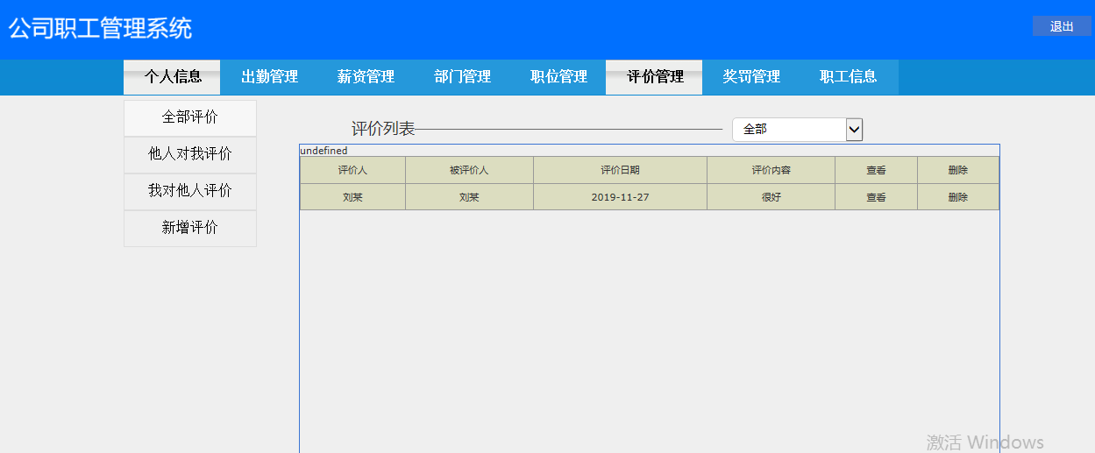This screenshot has height=453, width=1095.
Task: Select the 很好 content cell
Action: (771, 197)
